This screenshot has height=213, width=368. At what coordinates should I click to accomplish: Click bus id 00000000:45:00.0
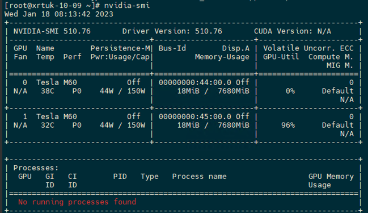click(x=195, y=116)
